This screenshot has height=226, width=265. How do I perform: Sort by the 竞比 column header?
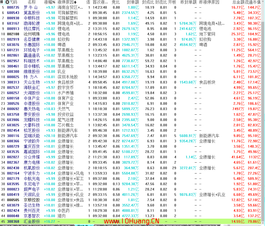(x=116, y=2)
